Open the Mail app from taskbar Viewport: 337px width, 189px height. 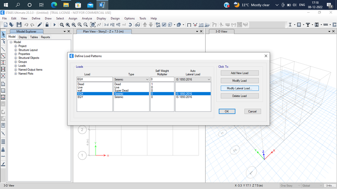coord(90,5)
